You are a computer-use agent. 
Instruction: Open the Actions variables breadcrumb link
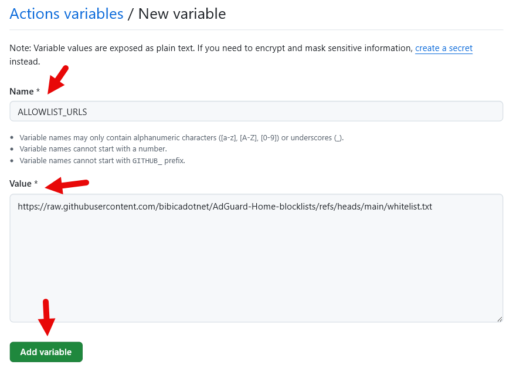point(66,14)
